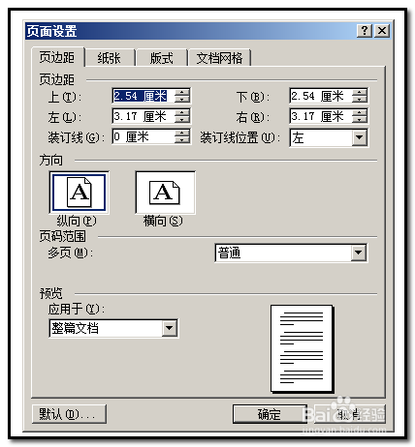Open the 应用于 dropdown arrow showing 整篇文档
This screenshot has width=415, height=447.
pos(170,328)
